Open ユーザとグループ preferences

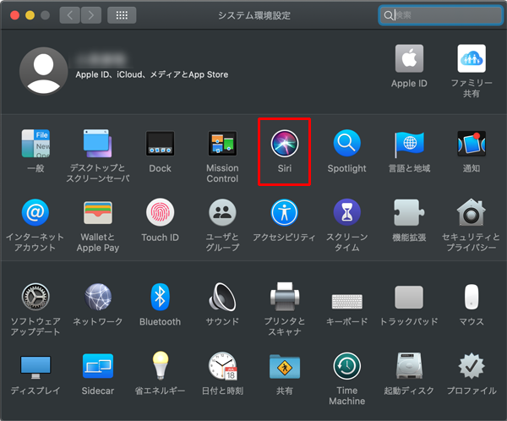(222, 212)
